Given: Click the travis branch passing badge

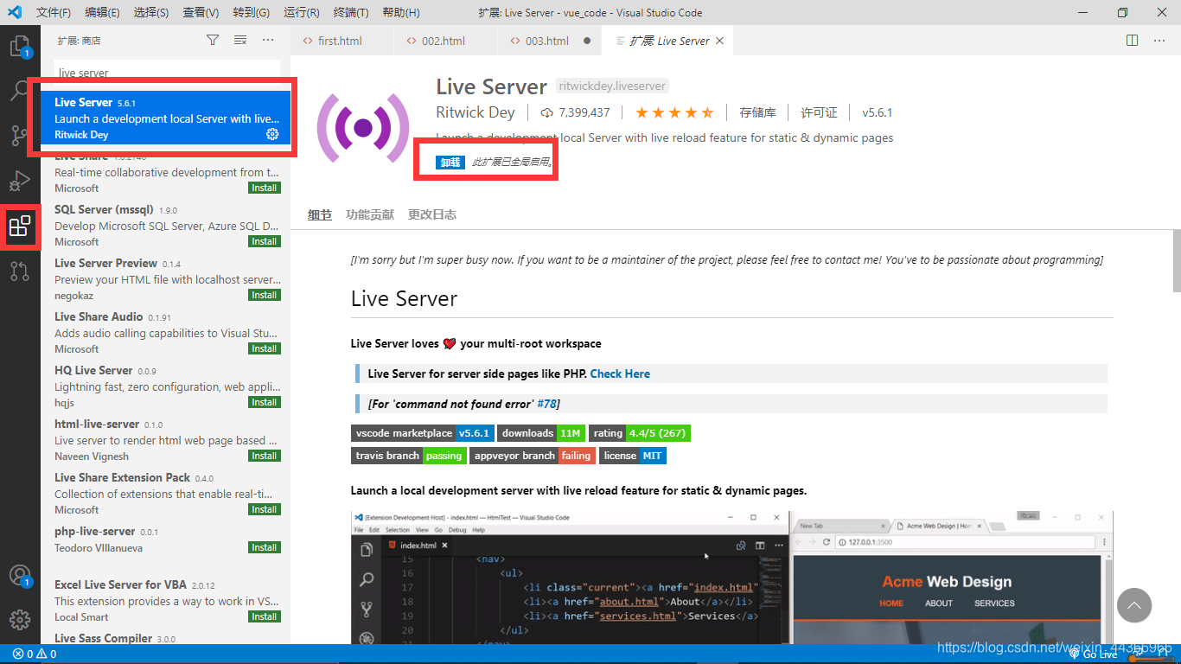Looking at the screenshot, I should 408,456.
